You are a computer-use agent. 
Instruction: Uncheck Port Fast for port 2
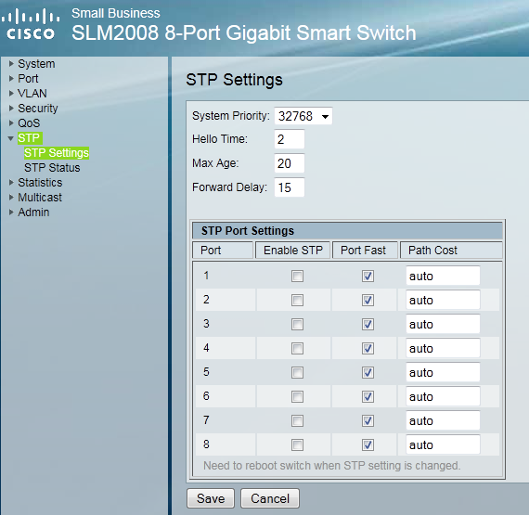(368, 300)
